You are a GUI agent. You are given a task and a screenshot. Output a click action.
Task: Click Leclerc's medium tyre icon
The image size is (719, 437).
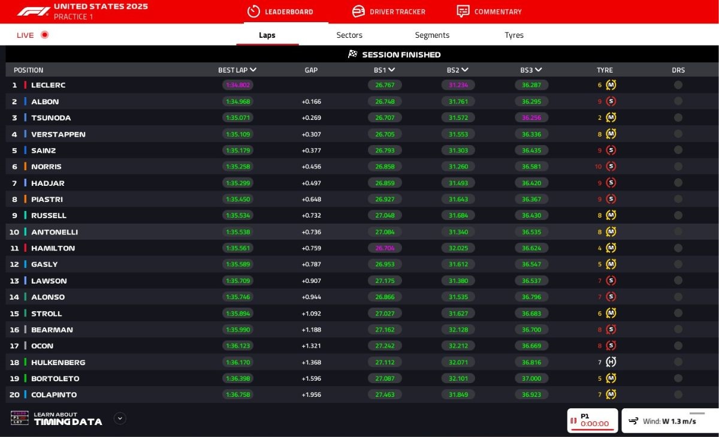(611, 85)
